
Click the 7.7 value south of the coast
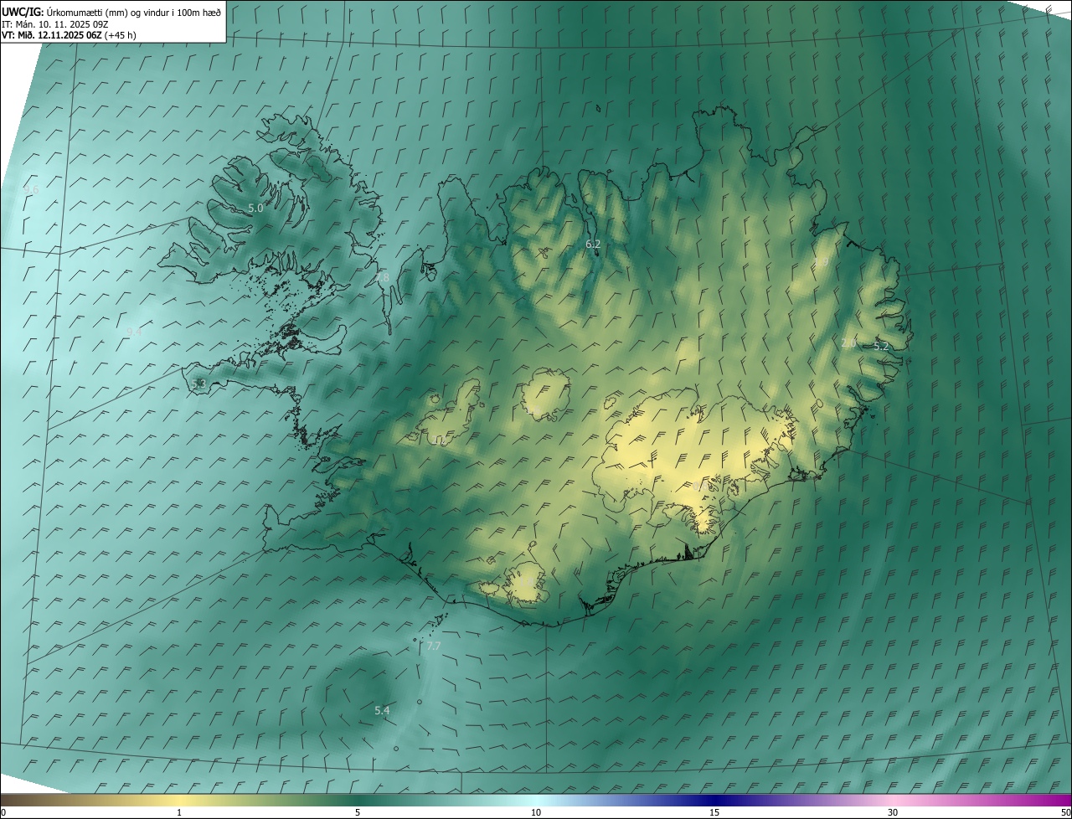[x=433, y=646]
